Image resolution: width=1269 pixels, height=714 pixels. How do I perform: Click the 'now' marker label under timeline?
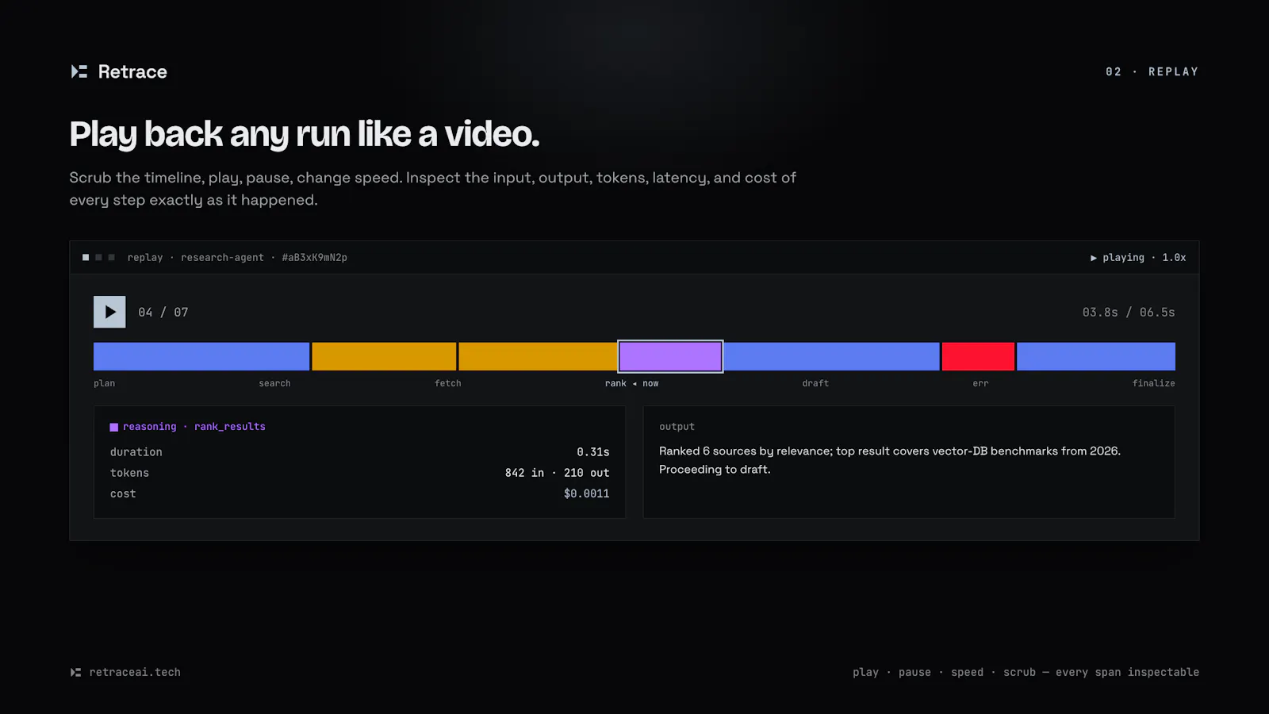(x=650, y=383)
